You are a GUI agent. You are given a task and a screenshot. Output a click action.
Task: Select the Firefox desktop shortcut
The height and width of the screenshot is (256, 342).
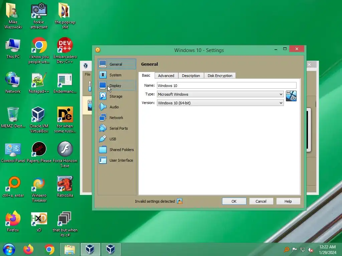click(13, 221)
